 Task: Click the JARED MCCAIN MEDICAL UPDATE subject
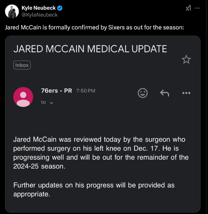click(x=90, y=49)
